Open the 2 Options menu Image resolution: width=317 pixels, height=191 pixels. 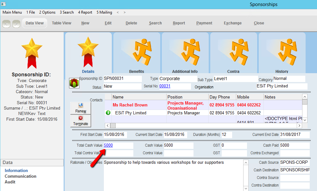(x=47, y=12)
